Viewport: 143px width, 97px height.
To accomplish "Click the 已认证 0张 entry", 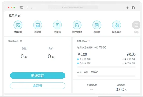I will (x=84, y=59).
